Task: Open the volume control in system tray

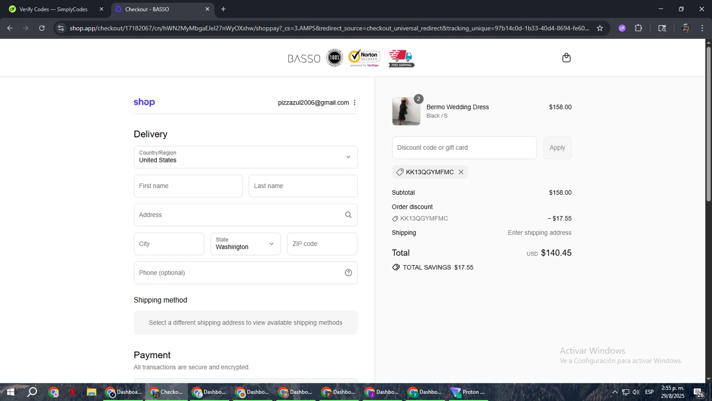Action: tap(636, 392)
